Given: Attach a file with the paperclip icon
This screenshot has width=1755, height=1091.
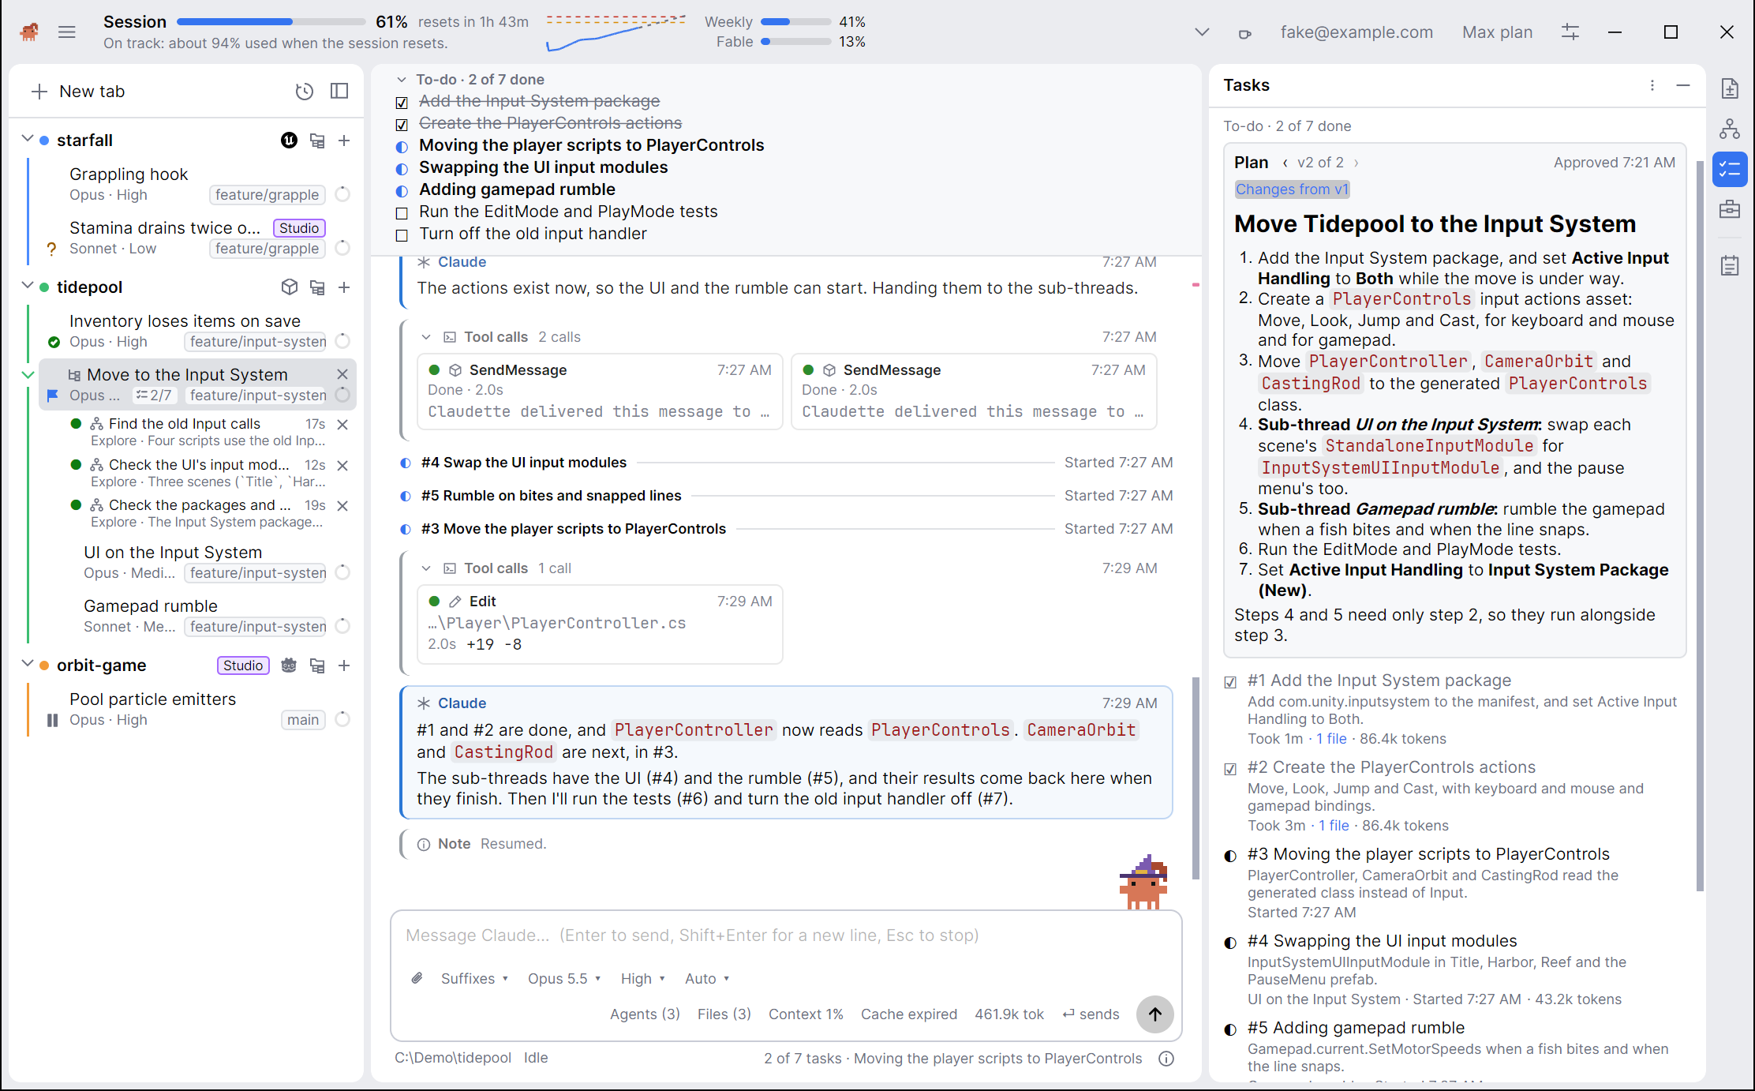Looking at the screenshot, I should (x=417, y=978).
